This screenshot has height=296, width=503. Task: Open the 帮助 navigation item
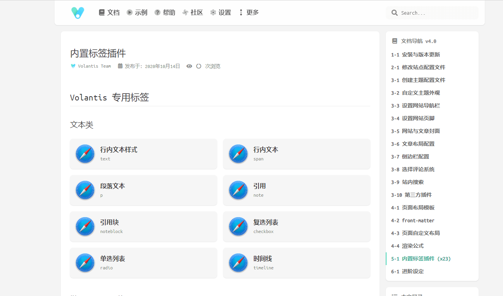[165, 12]
